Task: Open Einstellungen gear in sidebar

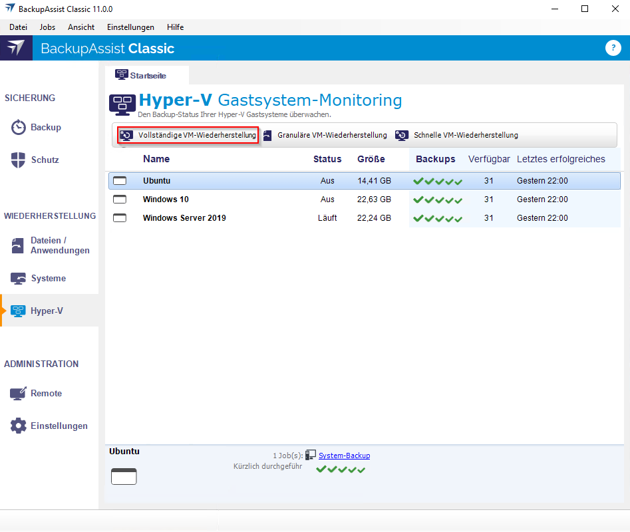Action: click(59, 426)
